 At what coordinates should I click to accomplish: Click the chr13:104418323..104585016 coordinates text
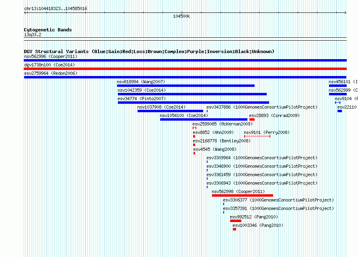(56, 9)
